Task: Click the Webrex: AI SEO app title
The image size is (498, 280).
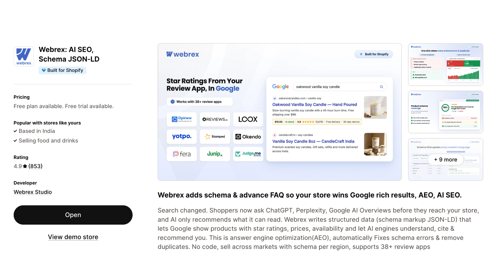Action: [69, 54]
